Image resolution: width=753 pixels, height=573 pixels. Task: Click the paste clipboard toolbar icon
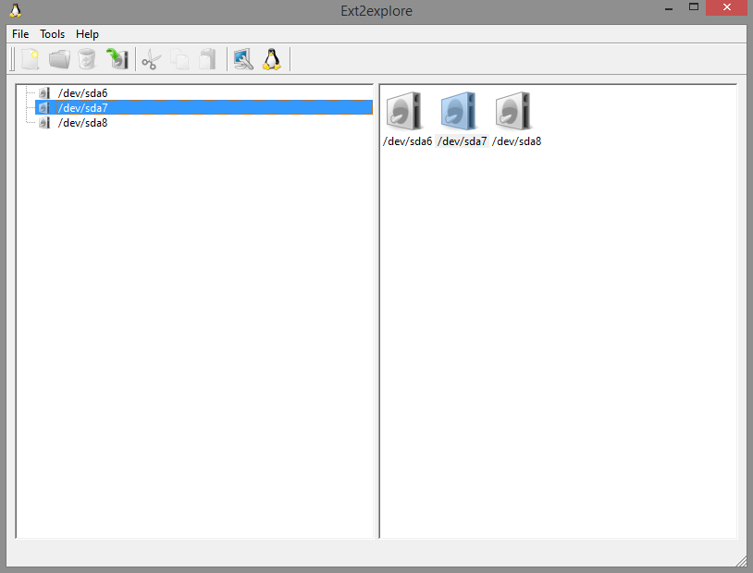208,59
